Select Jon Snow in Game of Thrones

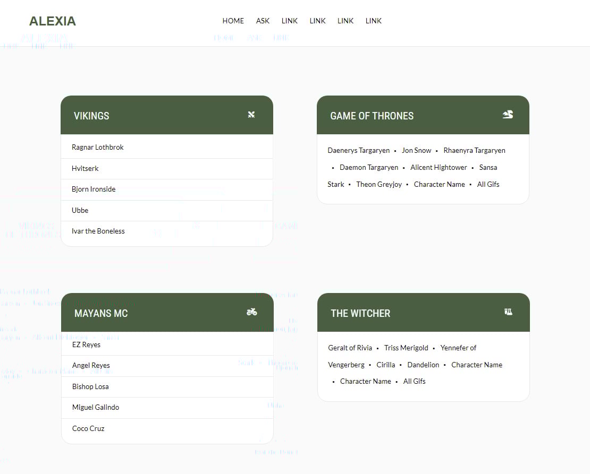tap(416, 150)
